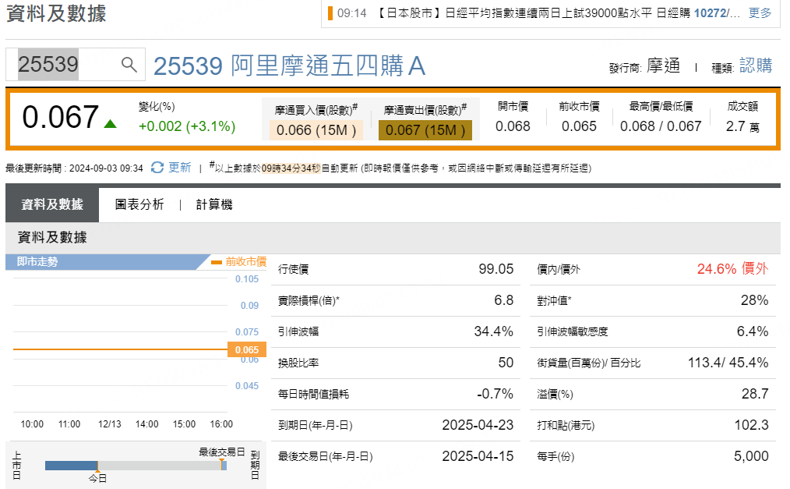The height and width of the screenshot is (489, 790).
Task: Click the 對沖值 value 28%
Action: [754, 300]
